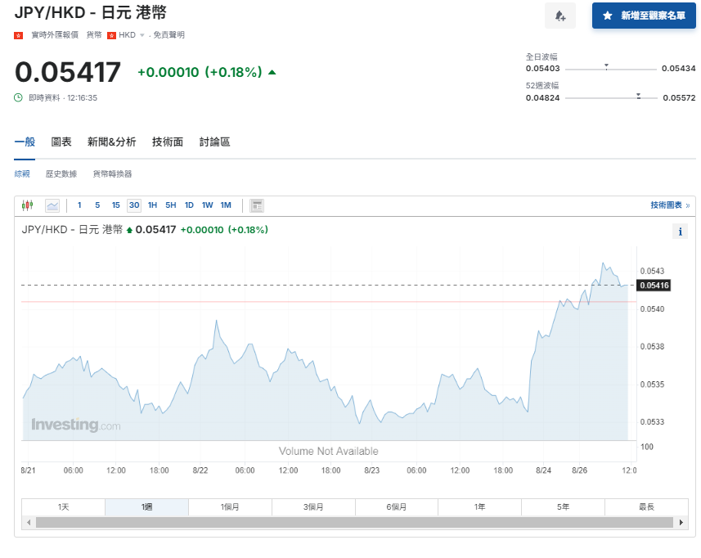Select the 1H interval

point(152,205)
